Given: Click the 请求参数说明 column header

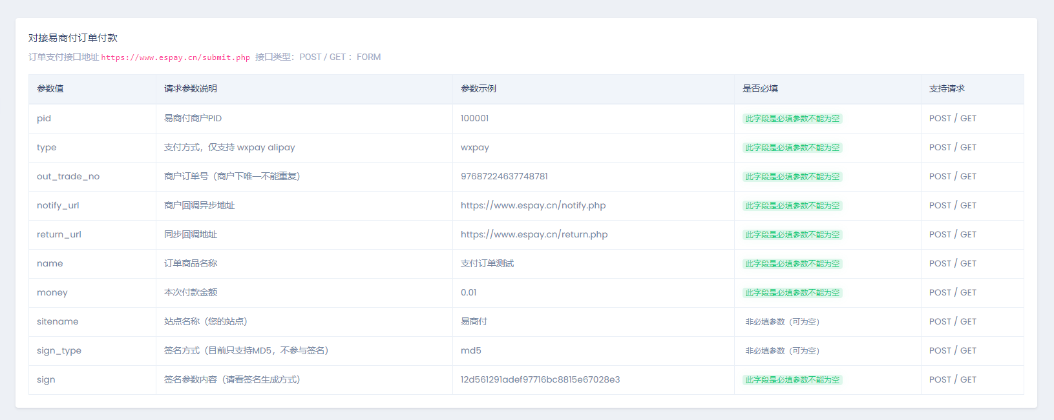Looking at the screenshot, I should tap(191, 88).
